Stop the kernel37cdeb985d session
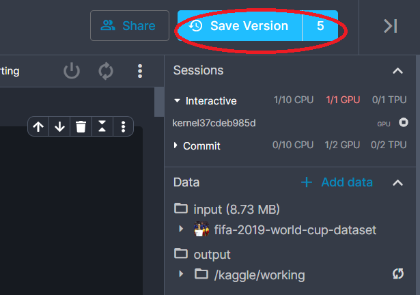420x295 pixels. (x=404, y=122)
